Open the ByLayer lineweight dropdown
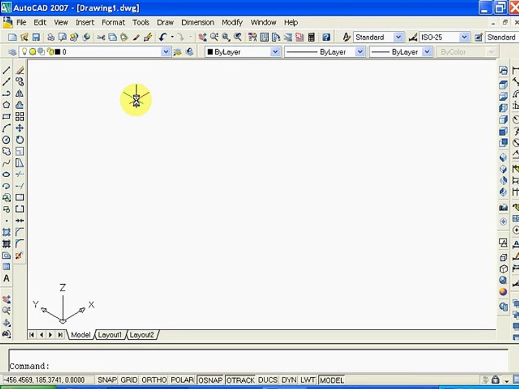This screenshot has height=389, width=519. point(427,52)
